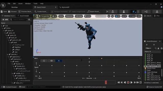Click ADD button in Skeleton Tree
Image resolution: width=163 pixels, height=91 pixels.
pos(5,19)
